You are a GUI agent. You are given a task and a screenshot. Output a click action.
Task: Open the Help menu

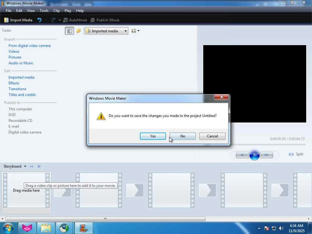click(80, 11)
